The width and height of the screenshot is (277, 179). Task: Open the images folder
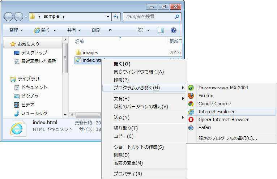90,53
